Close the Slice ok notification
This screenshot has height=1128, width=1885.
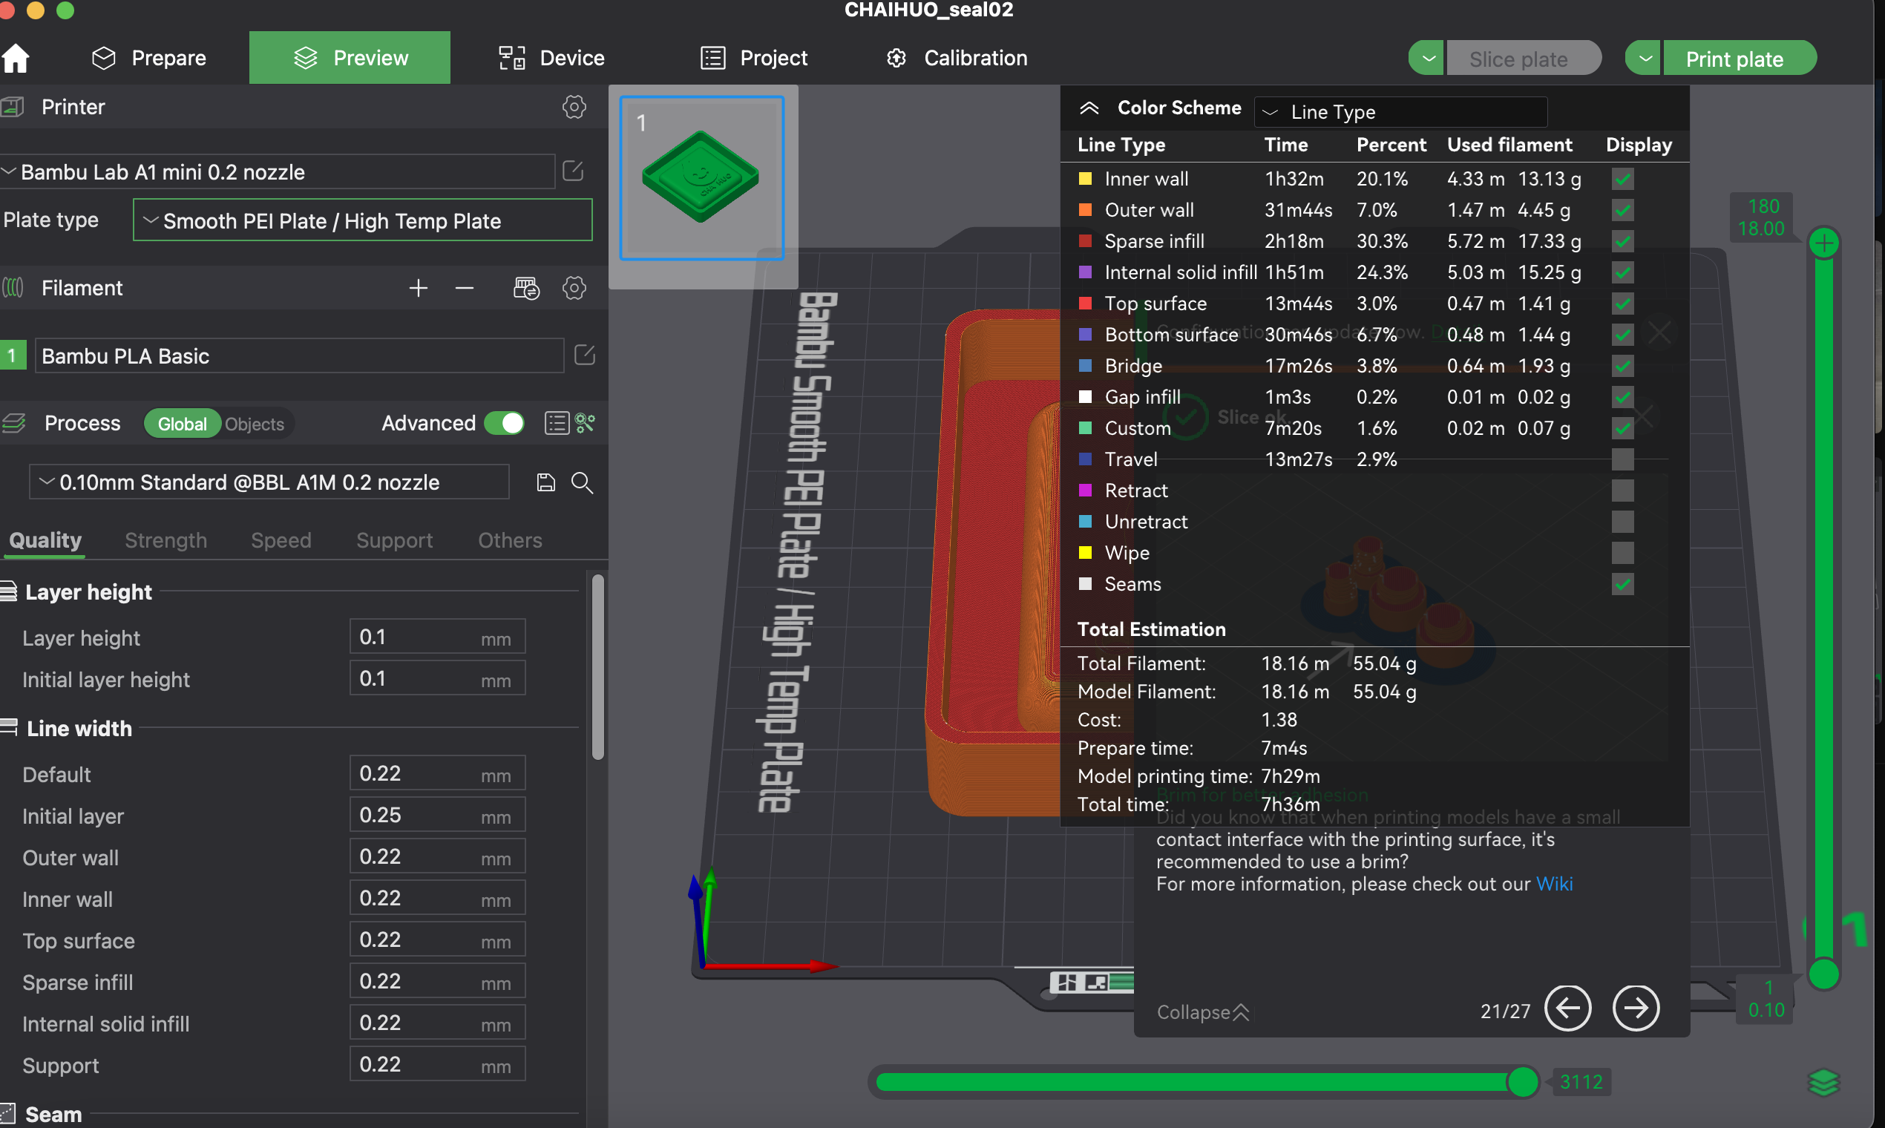click(x=1643, y=416)
